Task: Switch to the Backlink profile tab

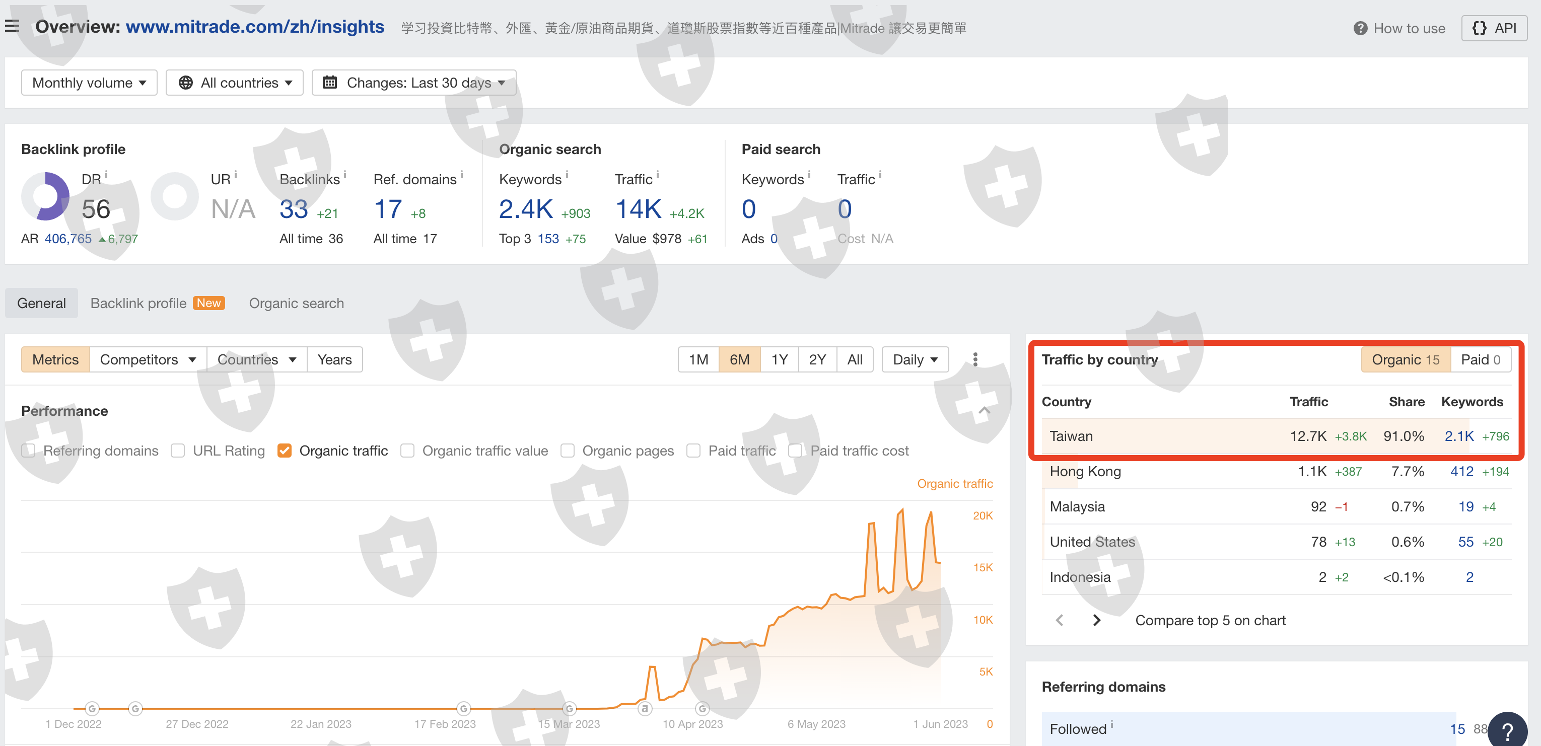Action: pos(138,303)
